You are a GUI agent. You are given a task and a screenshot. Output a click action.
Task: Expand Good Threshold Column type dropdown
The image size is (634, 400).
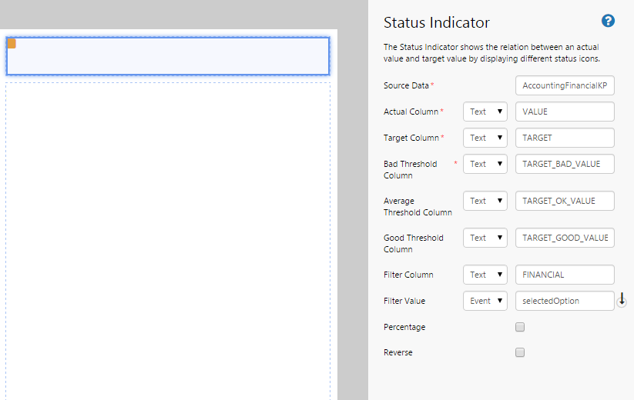click(485, 238)
